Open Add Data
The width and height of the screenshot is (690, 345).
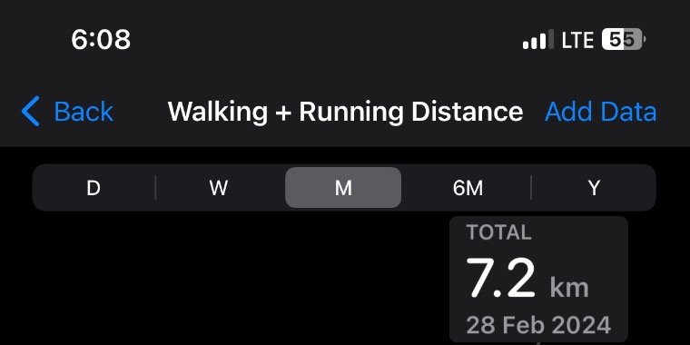click(x=601, y=112)
